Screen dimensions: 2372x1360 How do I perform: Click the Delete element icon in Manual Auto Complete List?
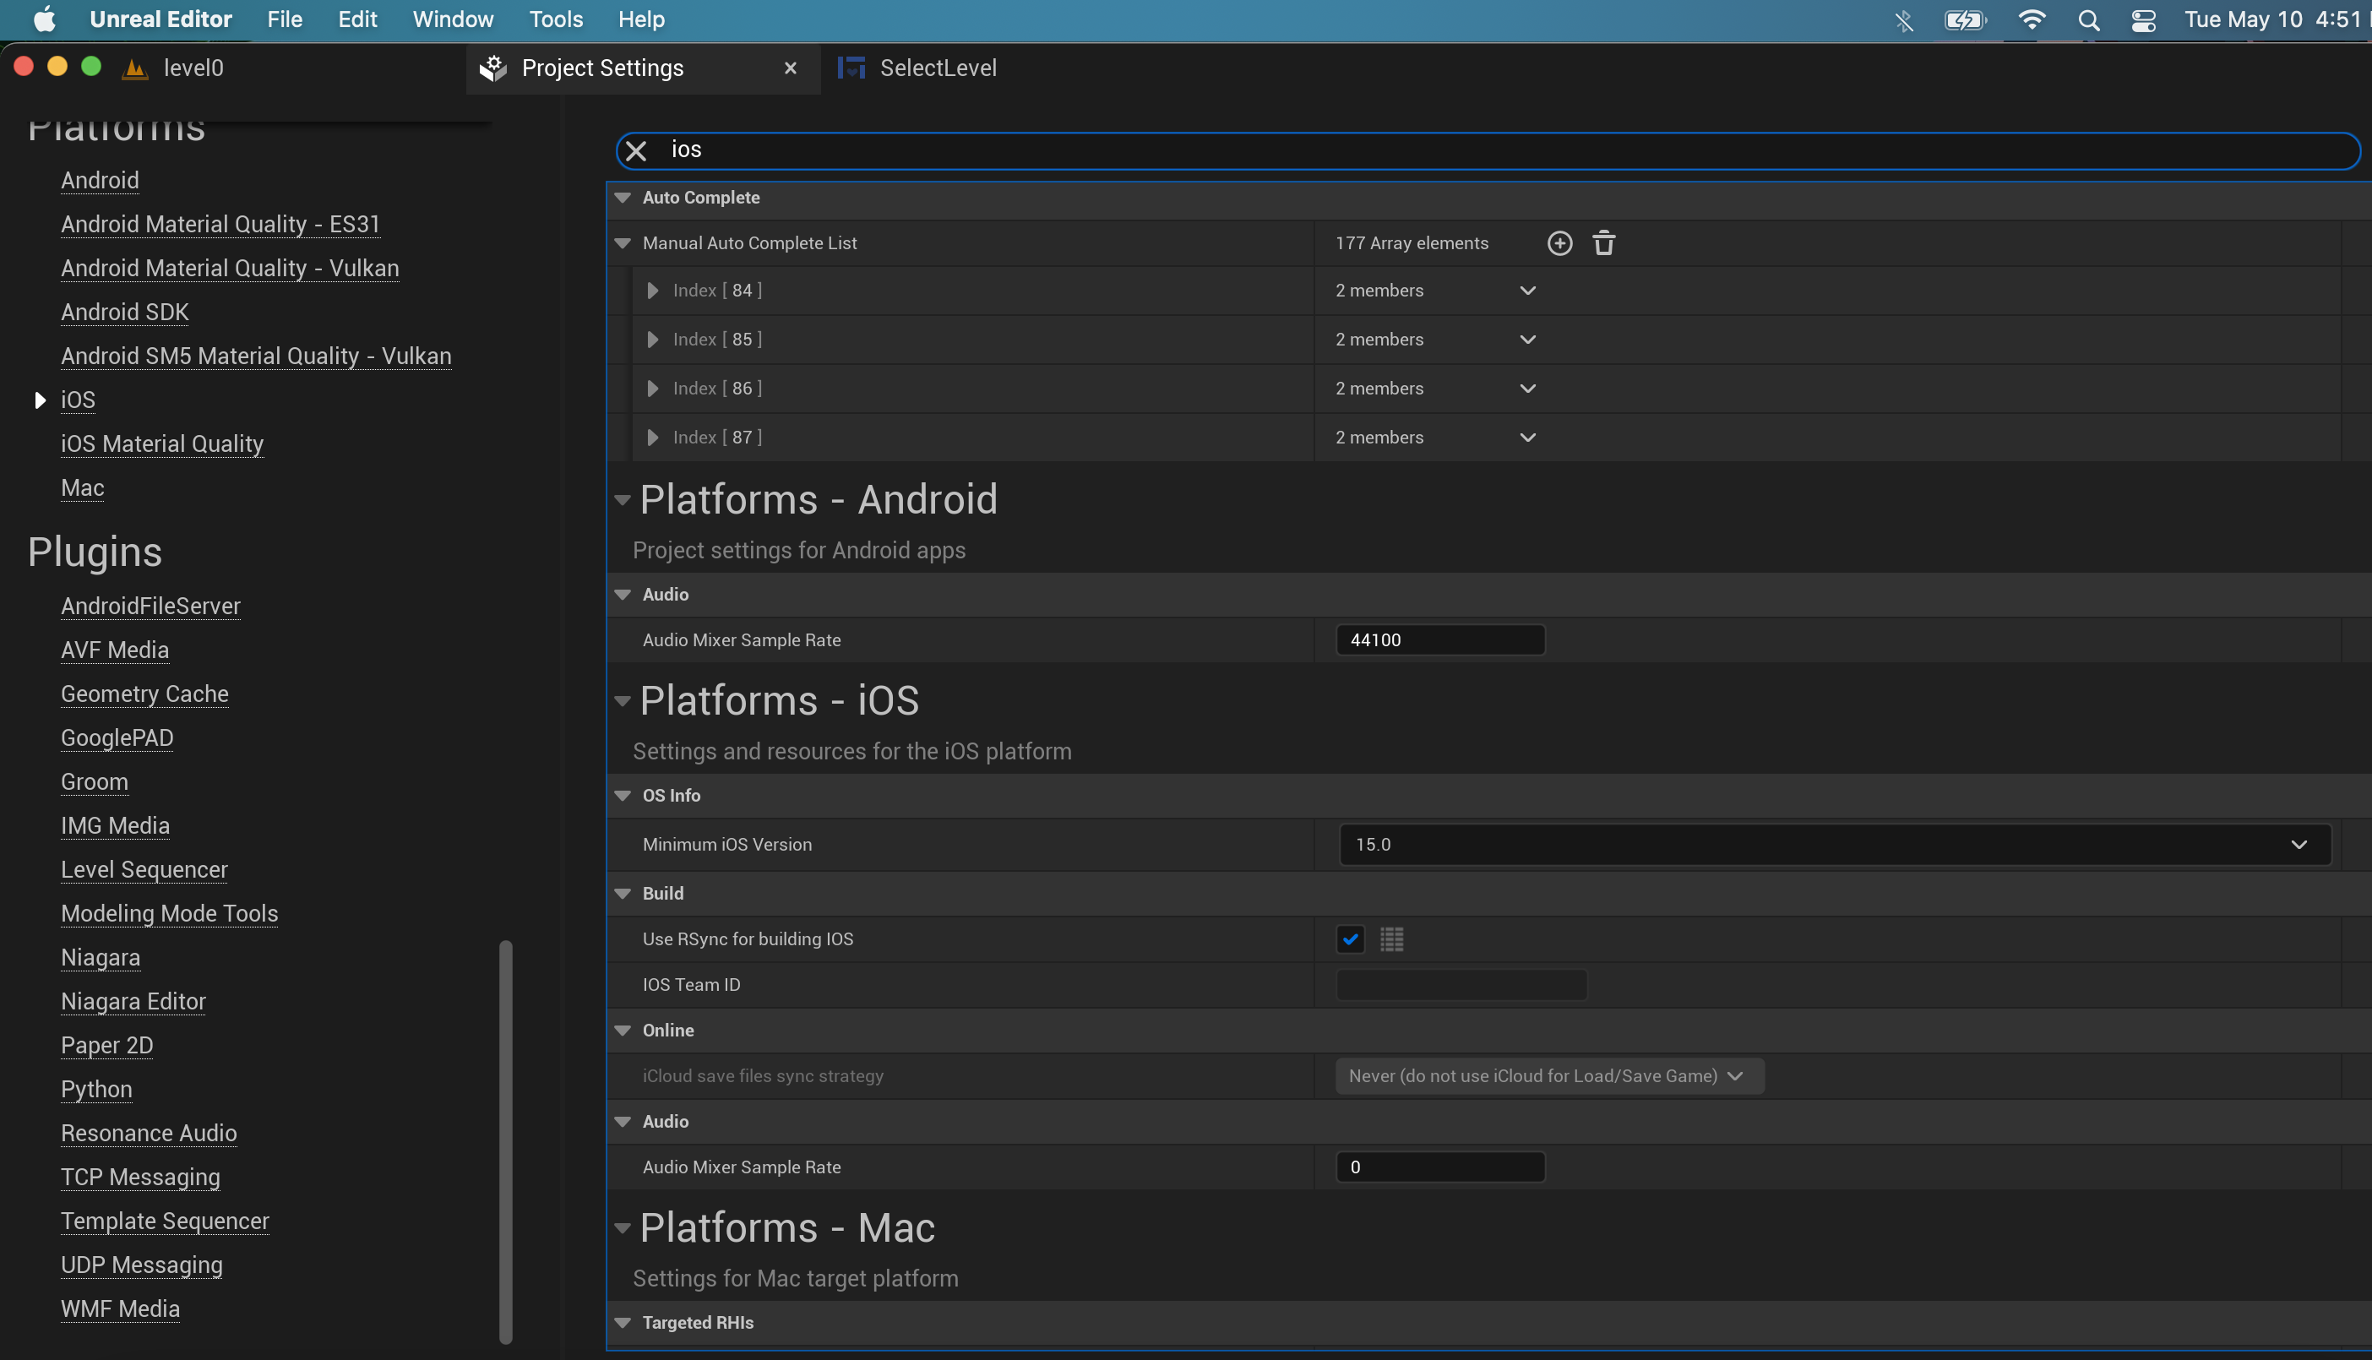(1603, 242)
